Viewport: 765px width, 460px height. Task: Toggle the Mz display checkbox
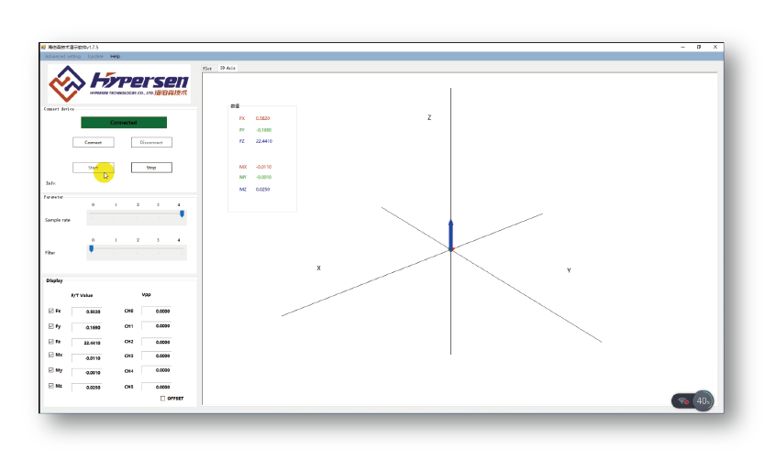point(50,386)
